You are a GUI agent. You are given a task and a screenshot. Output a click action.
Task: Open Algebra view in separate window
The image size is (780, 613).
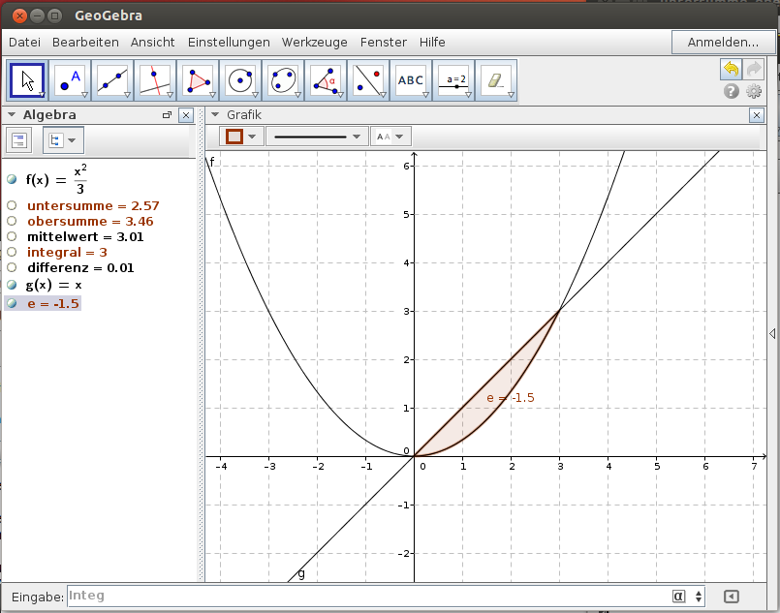(167, 115)
